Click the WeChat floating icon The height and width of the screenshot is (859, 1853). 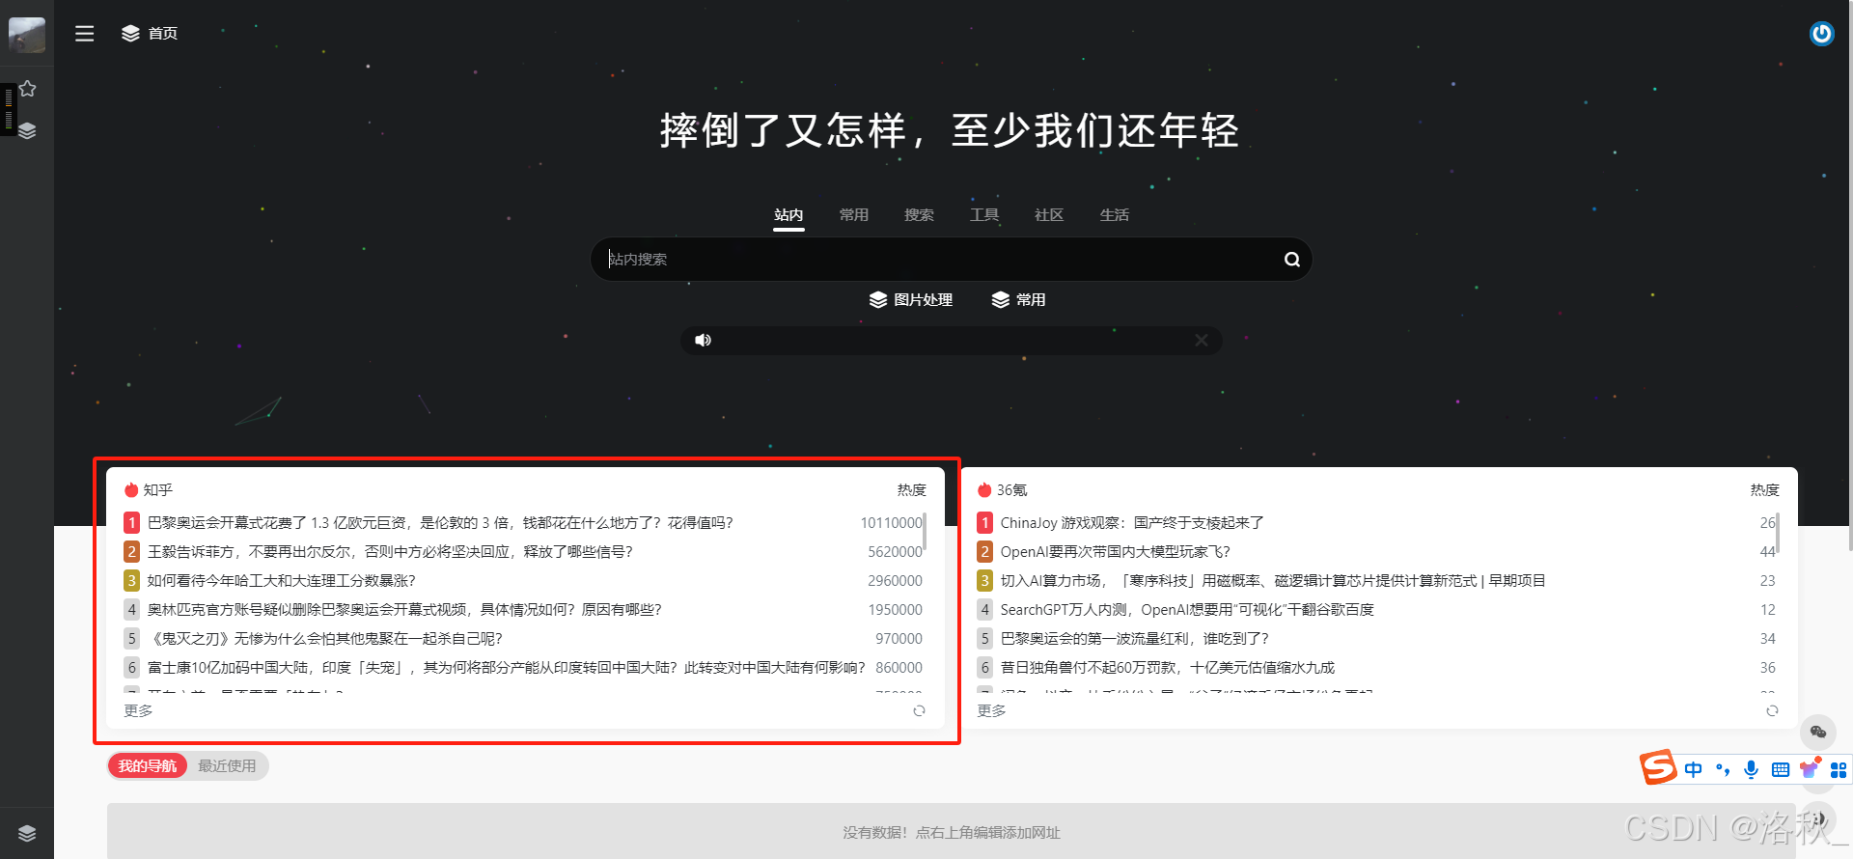(1817, 733)
